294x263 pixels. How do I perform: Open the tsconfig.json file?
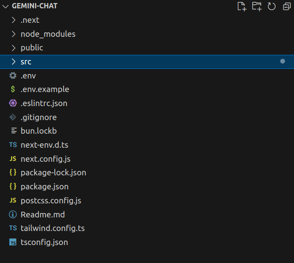pos(44,242)
